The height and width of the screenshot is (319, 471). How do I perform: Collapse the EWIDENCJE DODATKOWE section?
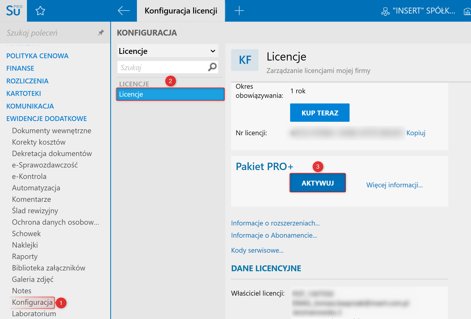[x=46, y=119]
